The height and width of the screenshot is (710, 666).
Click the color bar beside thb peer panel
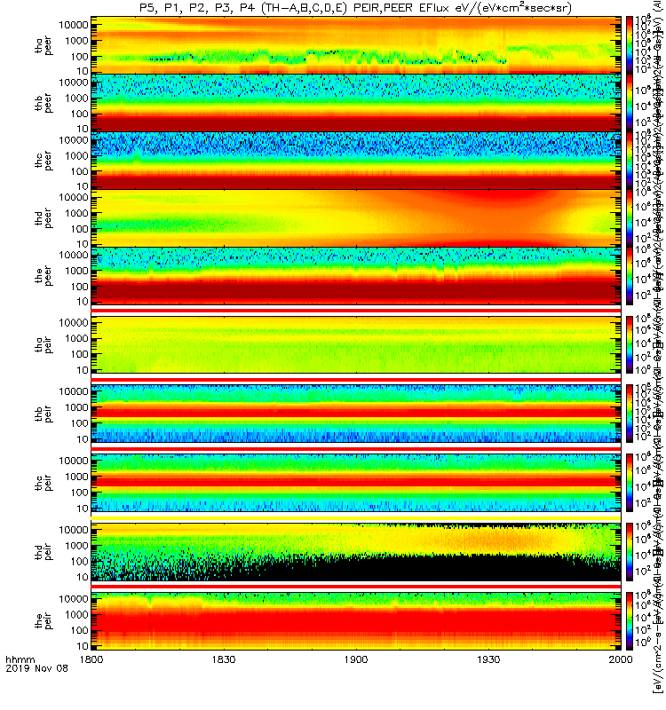coord(630,103)
